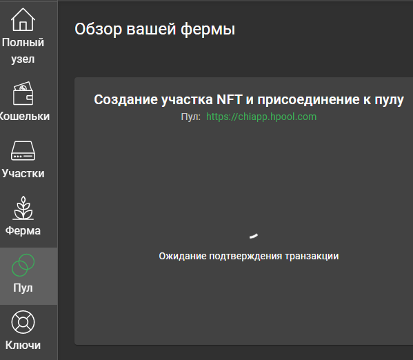
Task: Switch to the Кошельки section
Action: 24,117
